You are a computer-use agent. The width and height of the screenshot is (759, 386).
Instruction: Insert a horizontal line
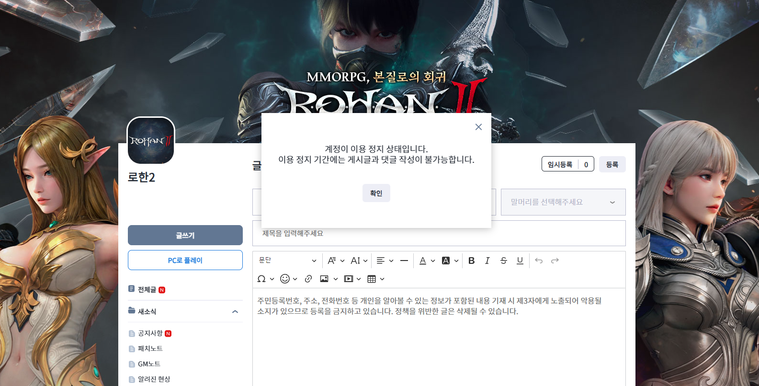click(404, 261)
